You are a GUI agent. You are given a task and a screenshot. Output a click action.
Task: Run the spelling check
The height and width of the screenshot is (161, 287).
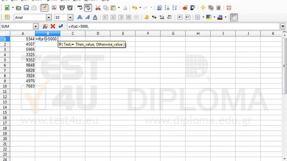(80, 8)
